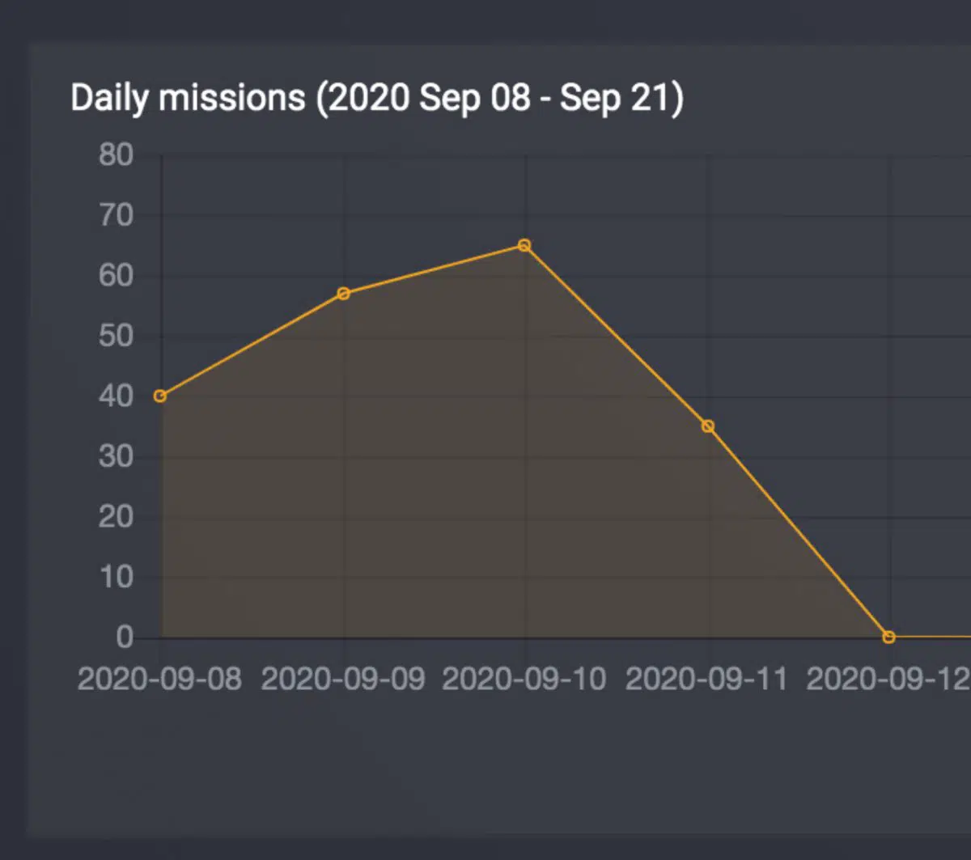The width and height of the screenshot is (971, 860).
Task: Click the 50 label on the y-axis
Action: (x=116, y=336)
